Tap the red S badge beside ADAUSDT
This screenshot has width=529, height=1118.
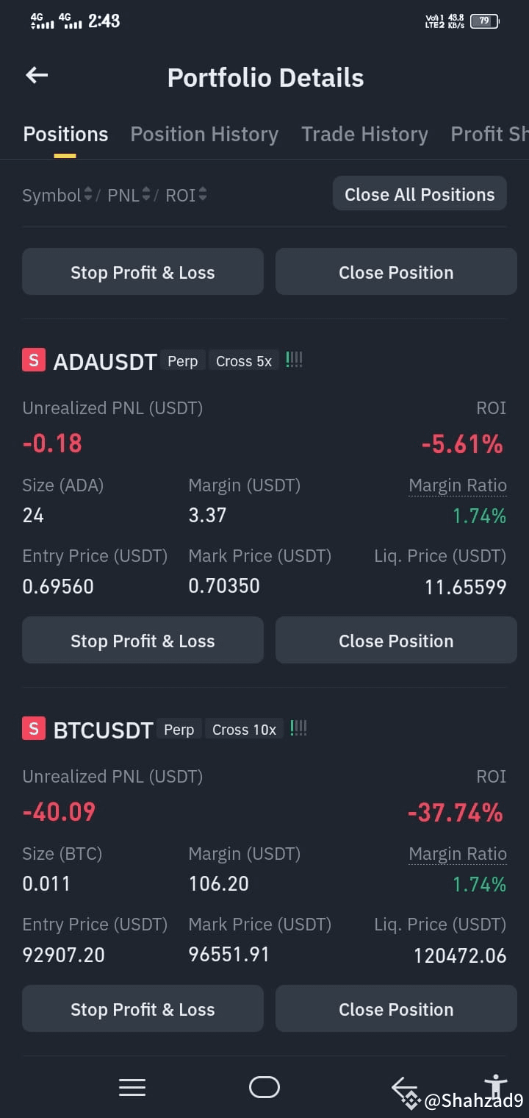point(34,360)
